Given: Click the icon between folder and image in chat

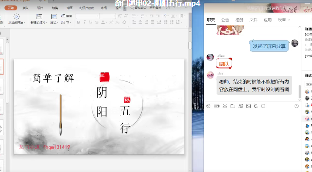Looking at the screenshot, I should [241, 106].
